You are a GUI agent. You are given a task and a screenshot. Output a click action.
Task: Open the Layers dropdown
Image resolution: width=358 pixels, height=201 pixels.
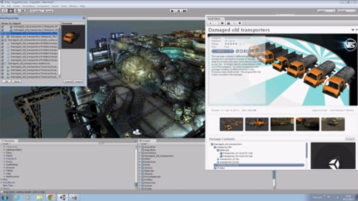[x=326, y=11]
